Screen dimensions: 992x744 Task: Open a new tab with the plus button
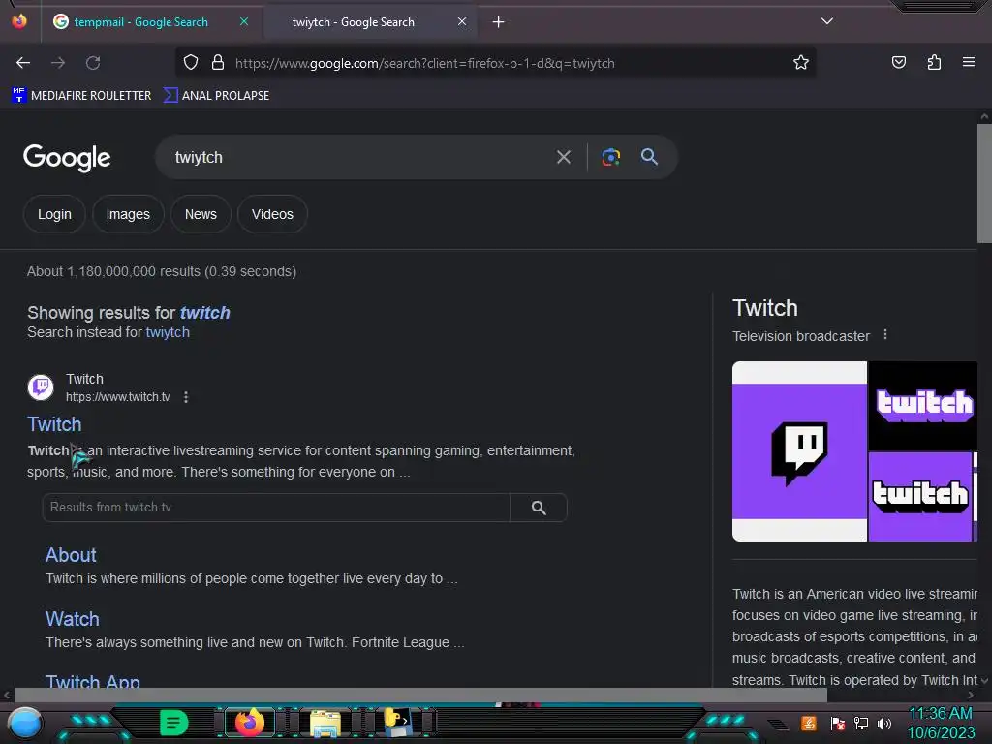(x=499, y=22)
